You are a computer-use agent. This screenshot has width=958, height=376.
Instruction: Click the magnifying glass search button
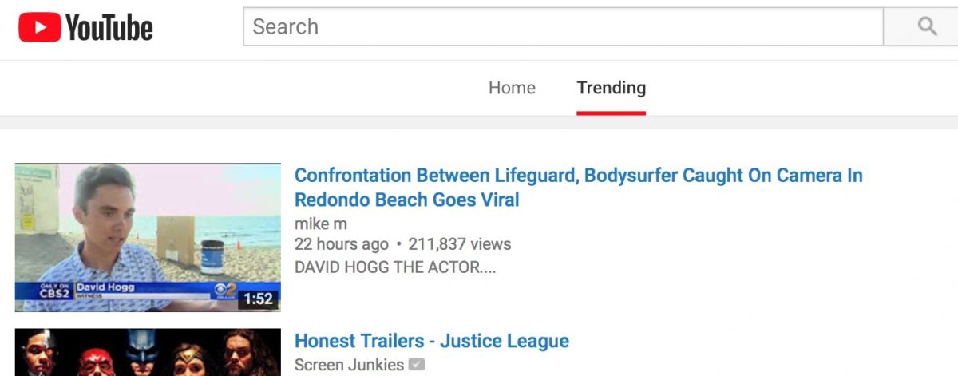pyautogui.click(x=926, y=27)
